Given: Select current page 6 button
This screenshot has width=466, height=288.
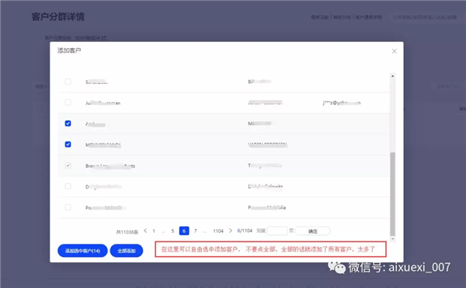Looking at the screenshot, I should pos(184,231).
